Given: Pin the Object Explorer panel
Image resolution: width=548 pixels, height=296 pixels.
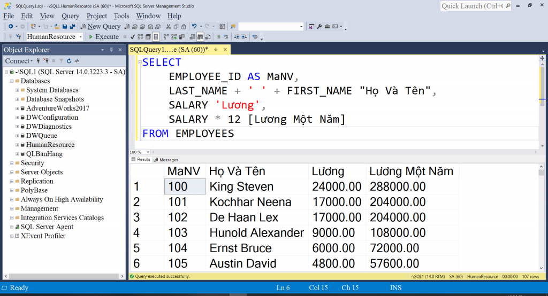Looking at the screenshot, I should click(111, 50).
